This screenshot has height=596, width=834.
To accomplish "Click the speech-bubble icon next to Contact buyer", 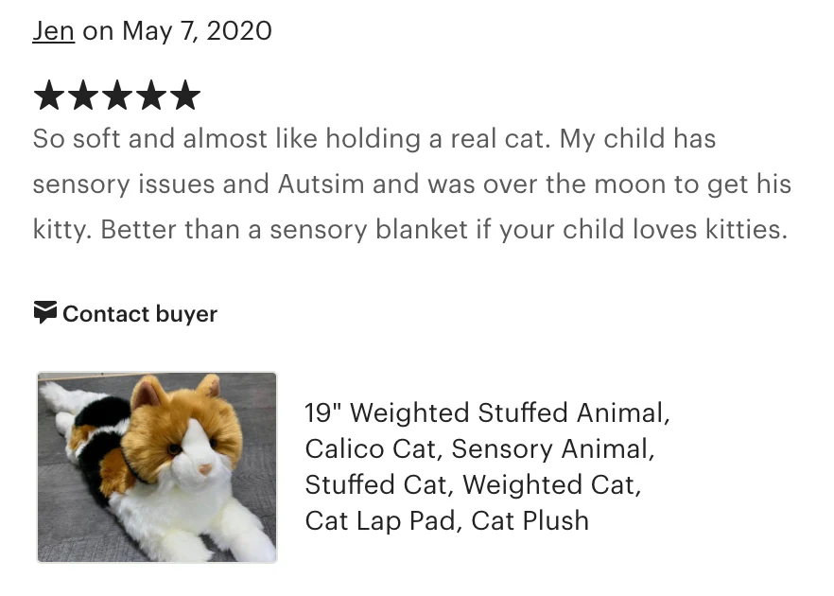I will click(x=44, y=312).
